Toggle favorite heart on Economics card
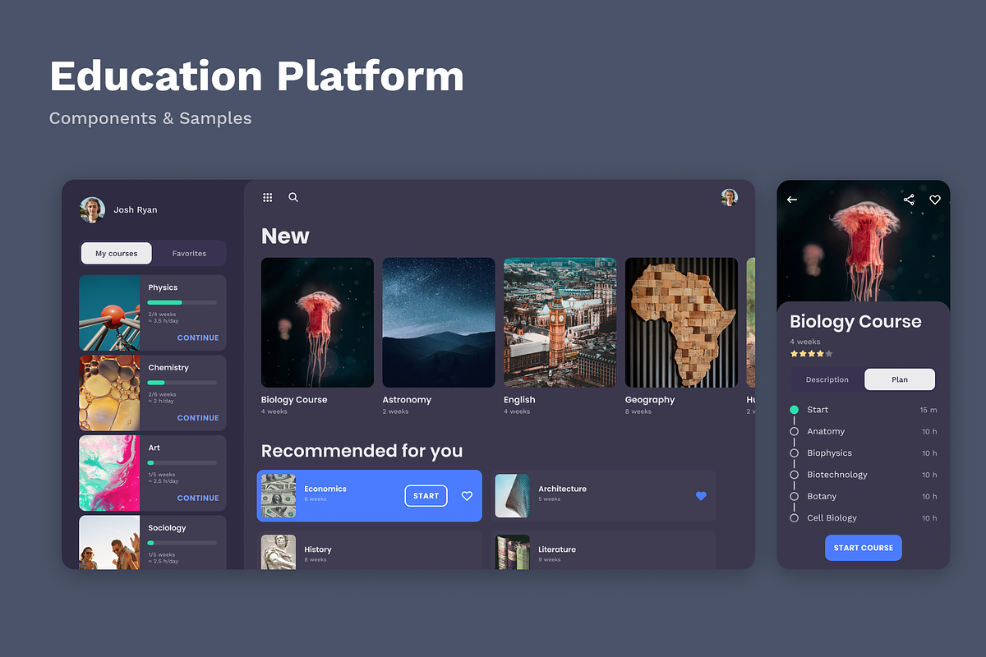 pos(467,496)
